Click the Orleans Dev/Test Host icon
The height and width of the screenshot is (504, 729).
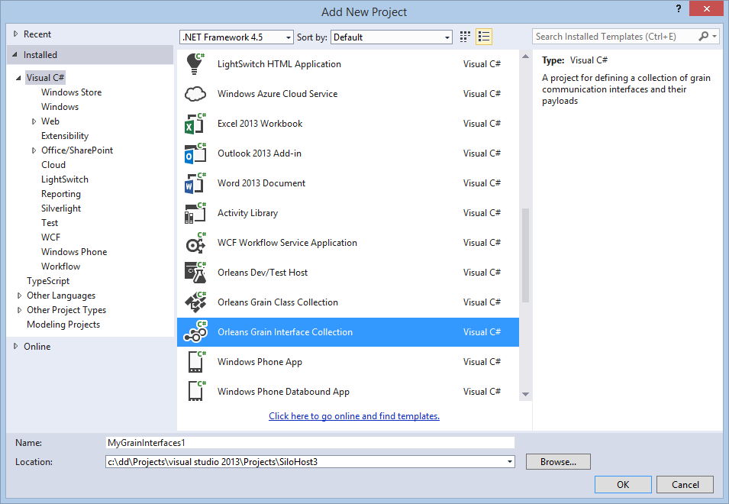click(196, 273)
